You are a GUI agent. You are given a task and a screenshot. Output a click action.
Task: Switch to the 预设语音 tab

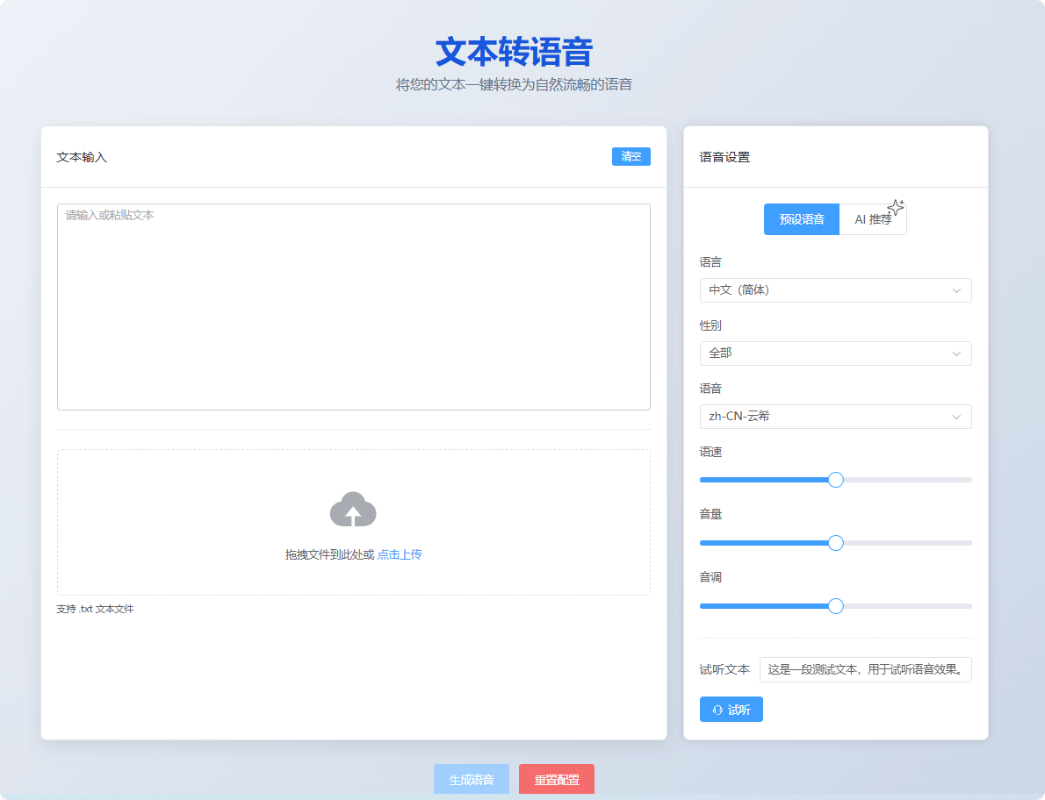pyautogui.click(x=801, y=219)
